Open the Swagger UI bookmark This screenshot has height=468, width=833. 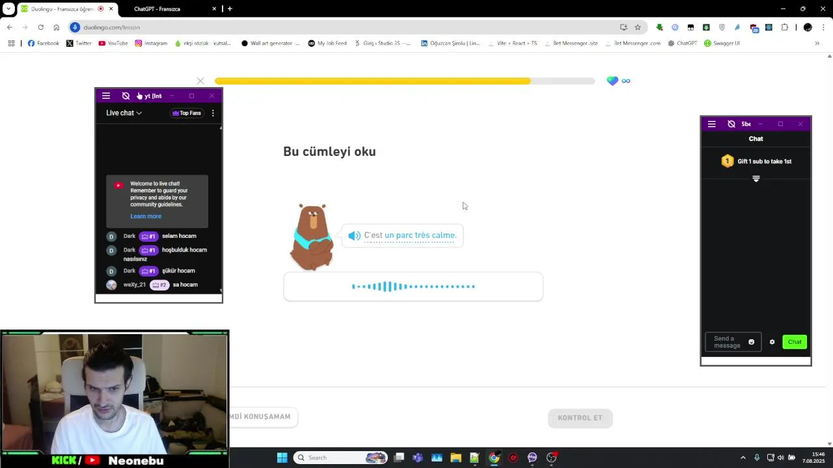pyautogui.click(x=722, y=44)
